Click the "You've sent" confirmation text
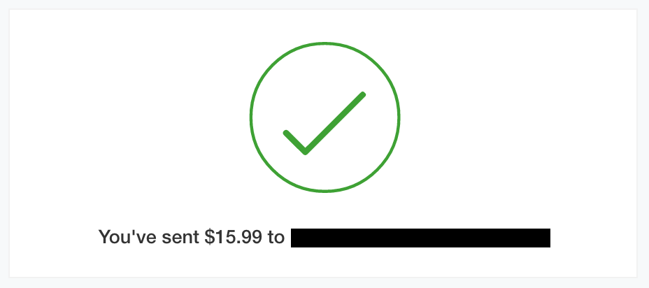The width and height of the screenshot is (649, 288). coord(150,237)
